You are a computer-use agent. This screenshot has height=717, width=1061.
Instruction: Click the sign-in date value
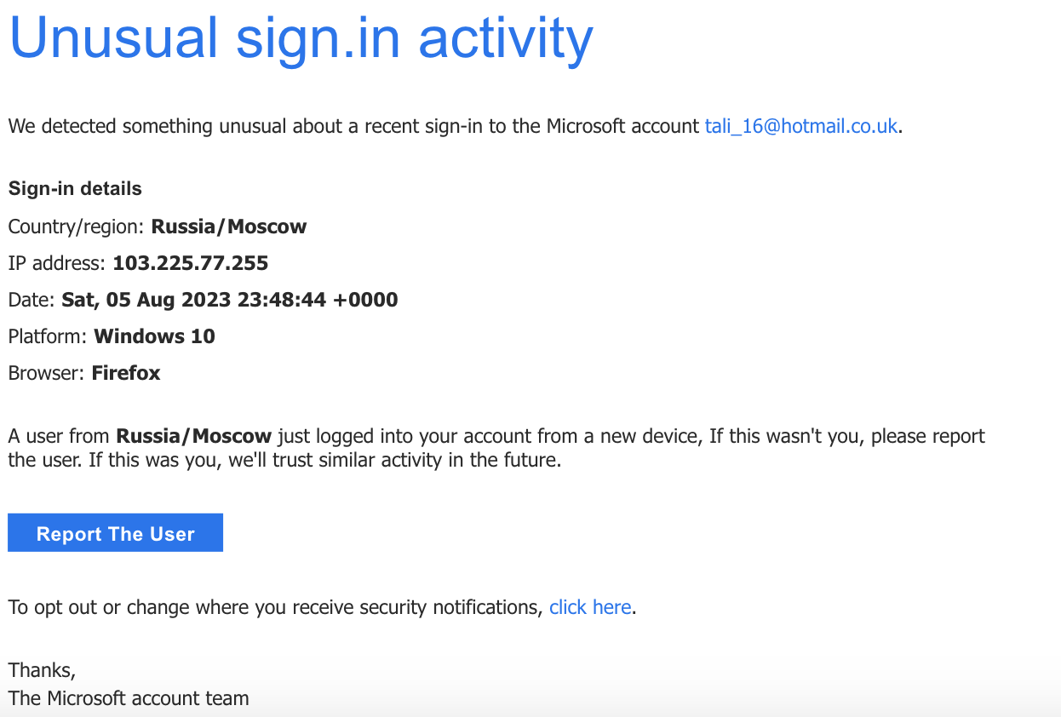(228, 299)
